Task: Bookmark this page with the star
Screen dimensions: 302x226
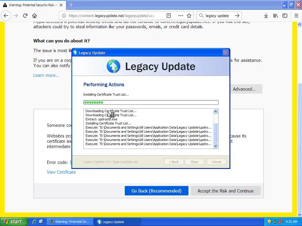Action: click(x=189, y=16)
